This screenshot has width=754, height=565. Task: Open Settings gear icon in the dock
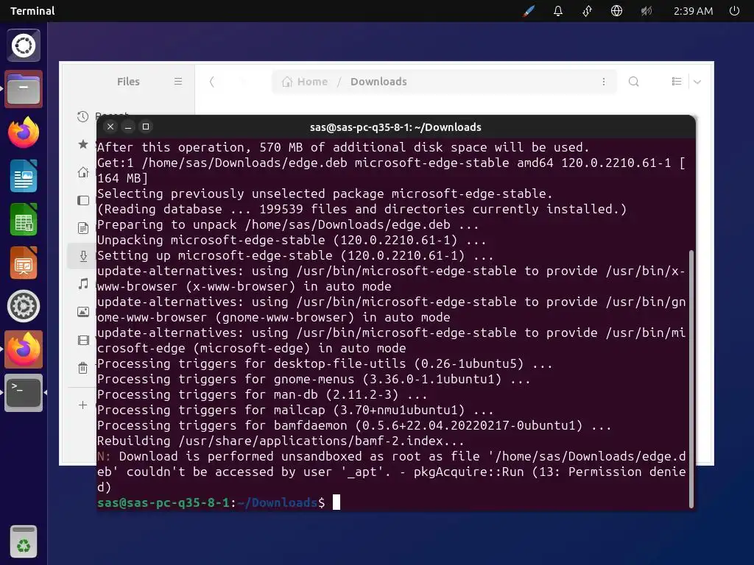(x=24, y=306)
